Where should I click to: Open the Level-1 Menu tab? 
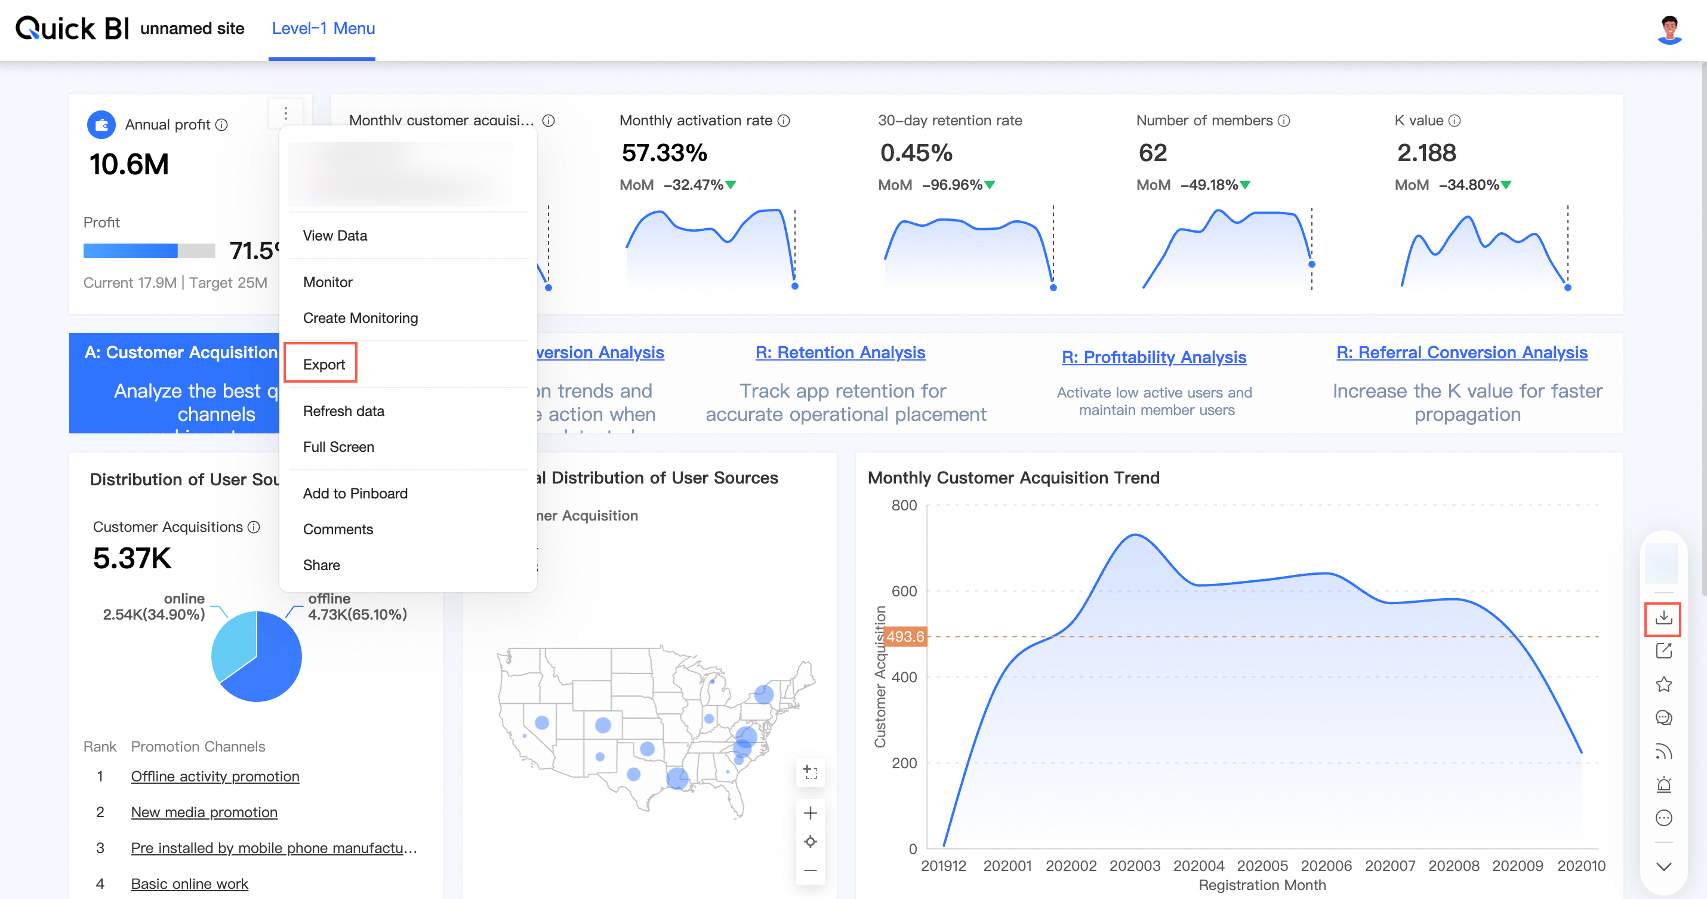click(x=323, y=29)
